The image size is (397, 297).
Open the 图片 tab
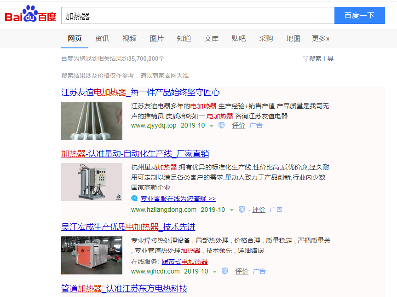tap(157, 39)
